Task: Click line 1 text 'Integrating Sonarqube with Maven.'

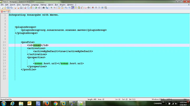Action: point(34,15)
